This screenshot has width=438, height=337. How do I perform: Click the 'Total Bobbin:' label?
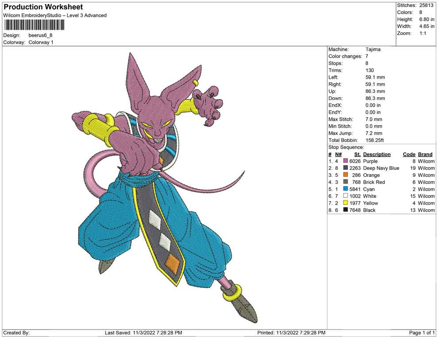(x=343, y=140)
